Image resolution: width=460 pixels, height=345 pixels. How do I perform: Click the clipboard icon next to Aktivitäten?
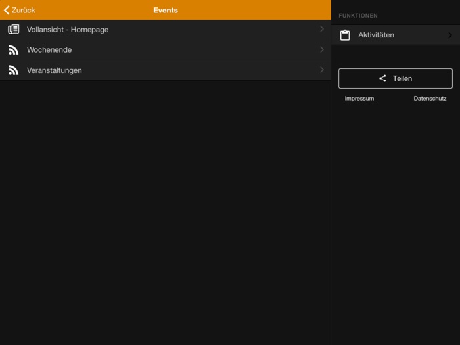tap(345, 35)
